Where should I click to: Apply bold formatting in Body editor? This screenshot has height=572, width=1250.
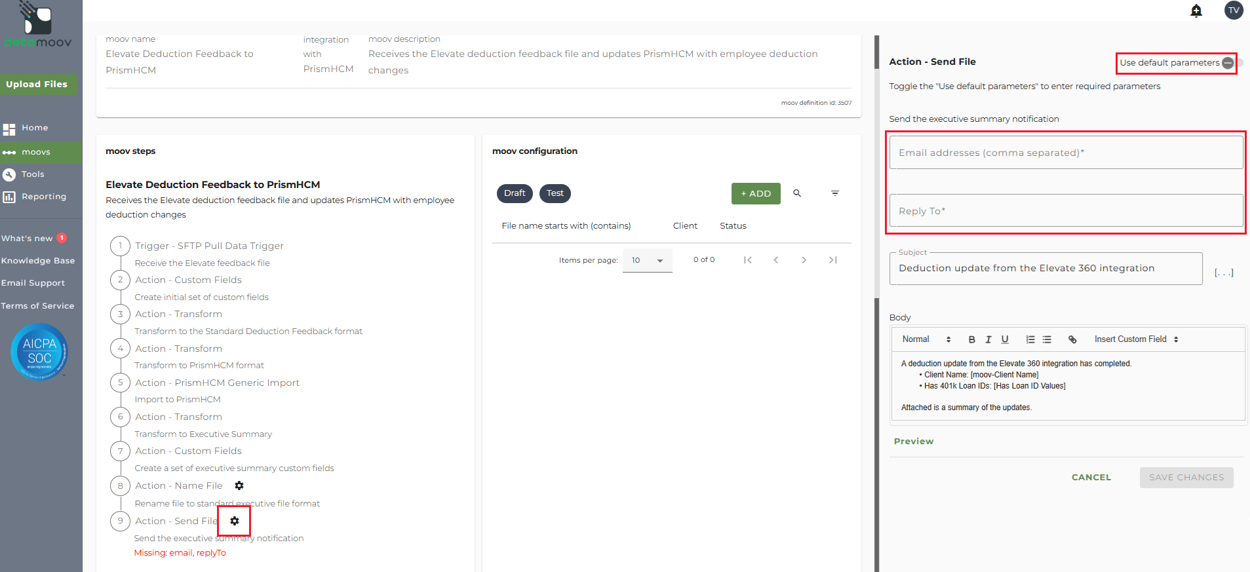click(x=972, y=339)
